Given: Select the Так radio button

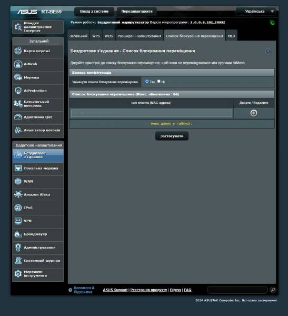Looking at the screenshot, I should [147, 81].
